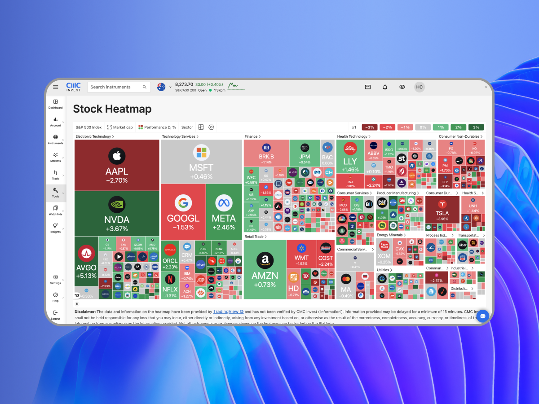Select the 1% legend swatch
The height and width of the screenshot is (404, 539).
point(441,127)
